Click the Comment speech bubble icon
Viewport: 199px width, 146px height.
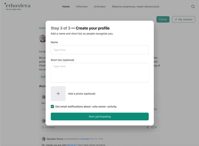click(x=43, y=127)
